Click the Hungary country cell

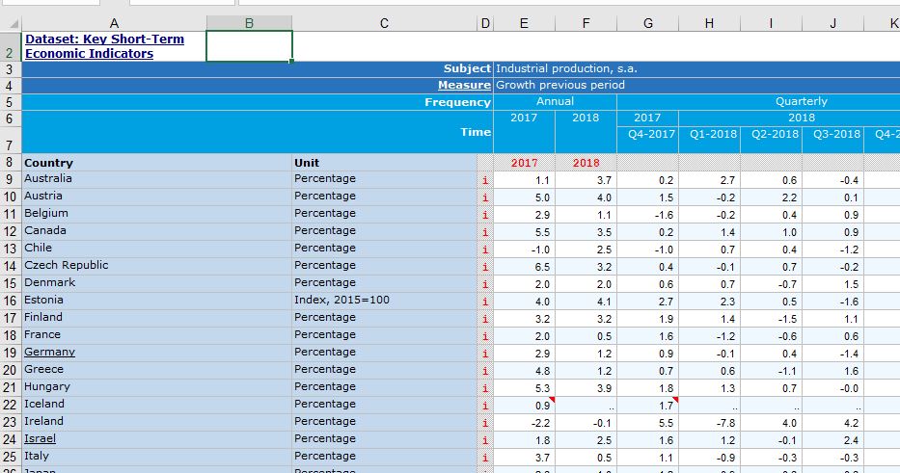pos(156,387)
